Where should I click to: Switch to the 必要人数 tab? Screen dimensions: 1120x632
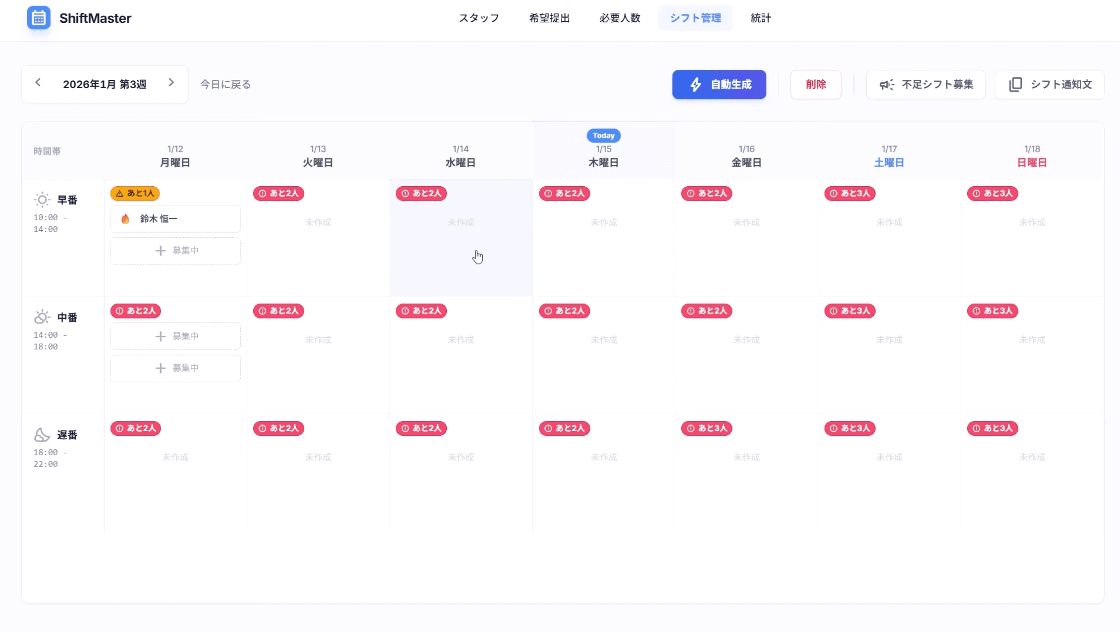(620, 18)
